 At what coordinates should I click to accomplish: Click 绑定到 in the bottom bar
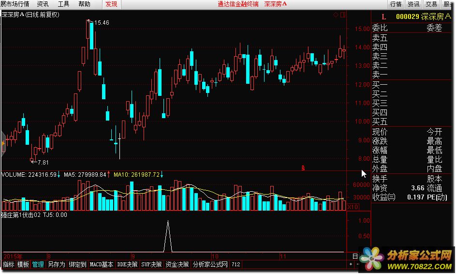point(77,264)
